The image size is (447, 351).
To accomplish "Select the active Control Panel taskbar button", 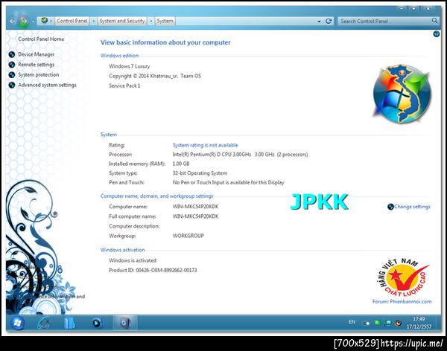I will (125, 323).
